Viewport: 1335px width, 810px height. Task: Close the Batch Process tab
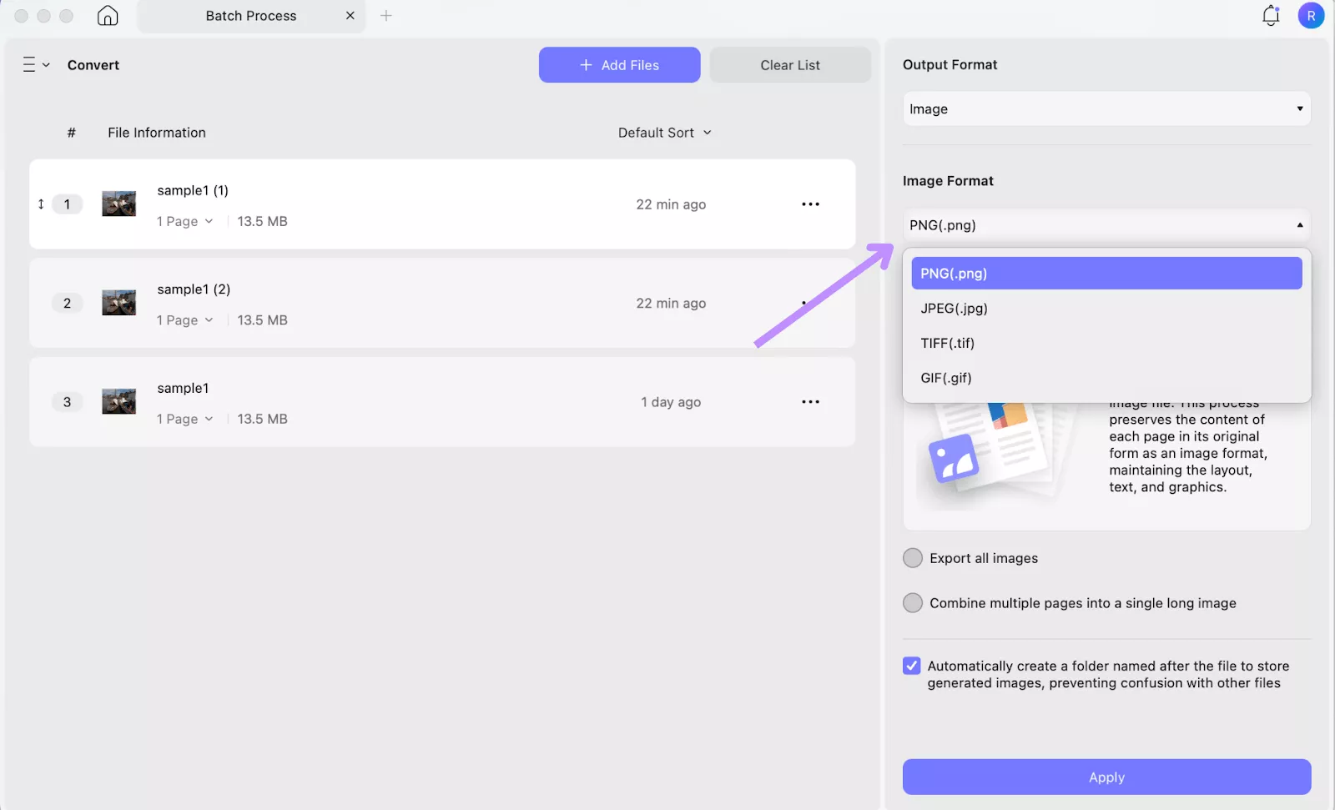350,15
